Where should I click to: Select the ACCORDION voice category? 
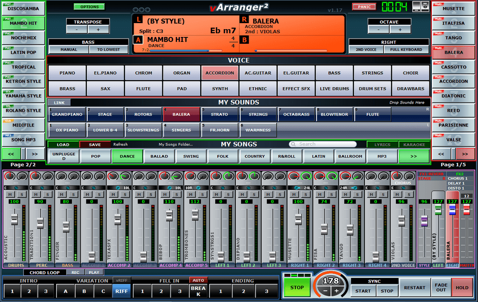[220, 73]
